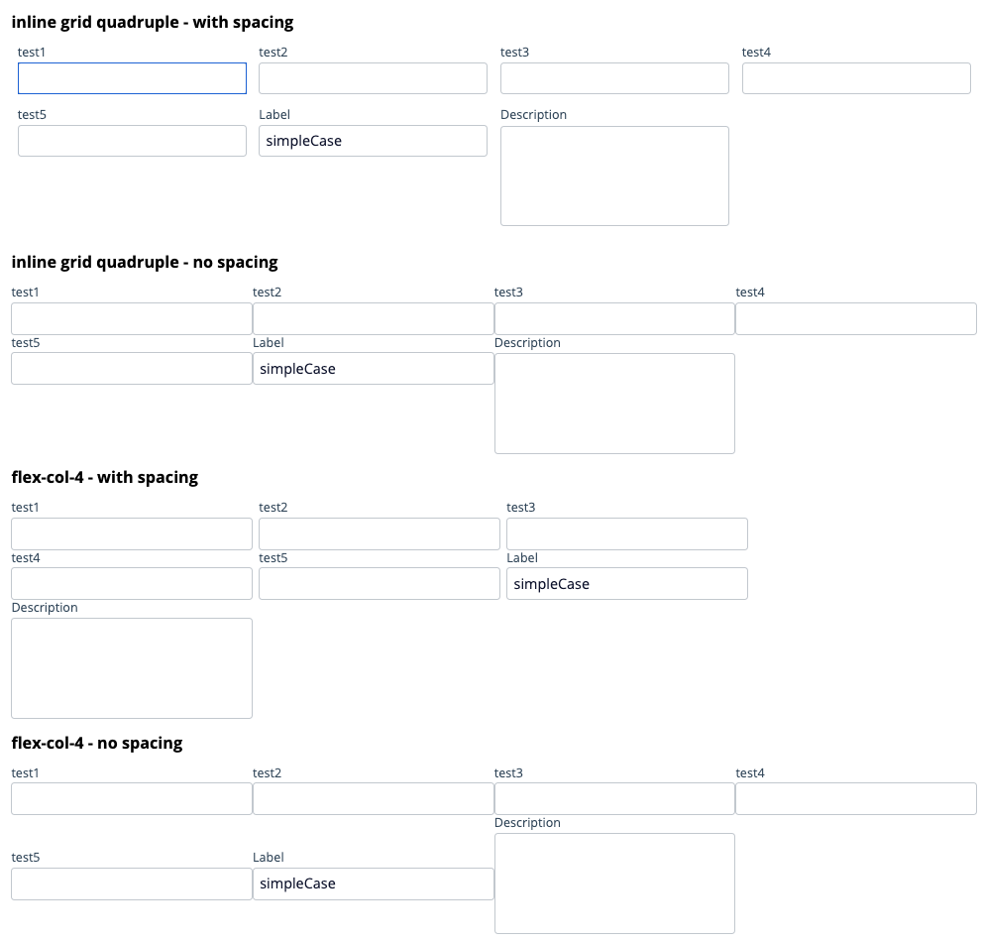The image size is (982, 942).
Task: Click the Label field in inline grid with spacing
Action: tap(374, 141)
